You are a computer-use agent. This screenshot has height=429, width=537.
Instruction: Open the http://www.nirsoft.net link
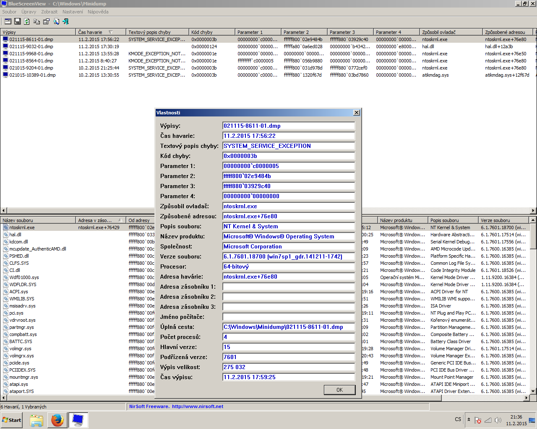coord(198,406)
